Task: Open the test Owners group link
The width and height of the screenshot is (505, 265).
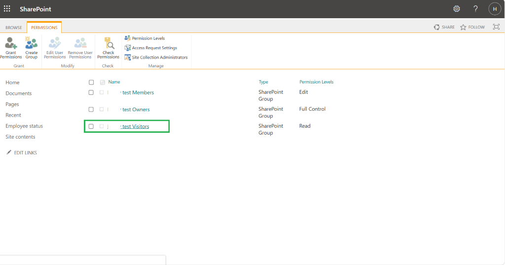Action: tap(136, 110)
